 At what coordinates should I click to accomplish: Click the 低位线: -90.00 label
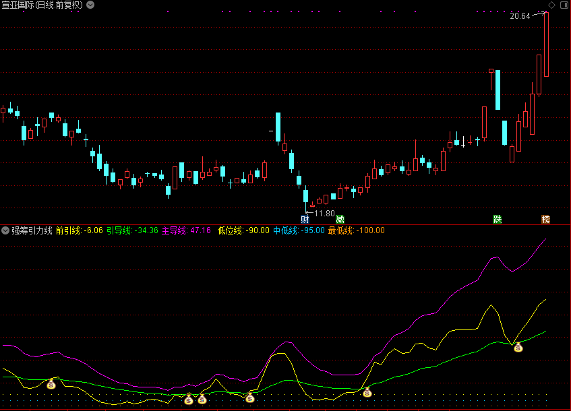pyautogui.click(x=243, y=230)
